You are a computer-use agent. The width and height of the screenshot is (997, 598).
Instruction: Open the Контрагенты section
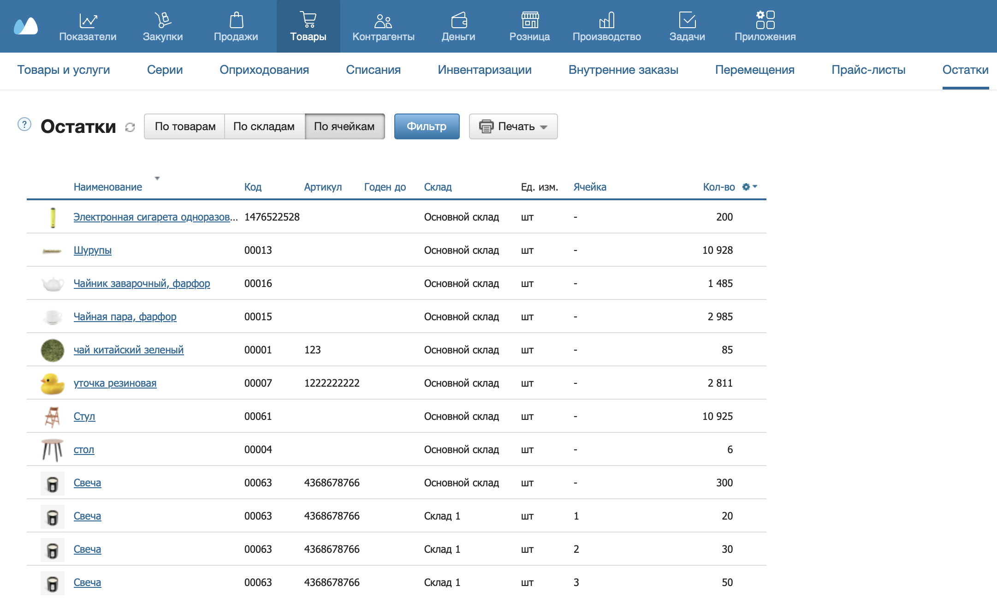pyautogui.click(x=383, y=26)
